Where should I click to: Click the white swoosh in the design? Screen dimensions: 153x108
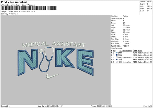click(53, 76)
